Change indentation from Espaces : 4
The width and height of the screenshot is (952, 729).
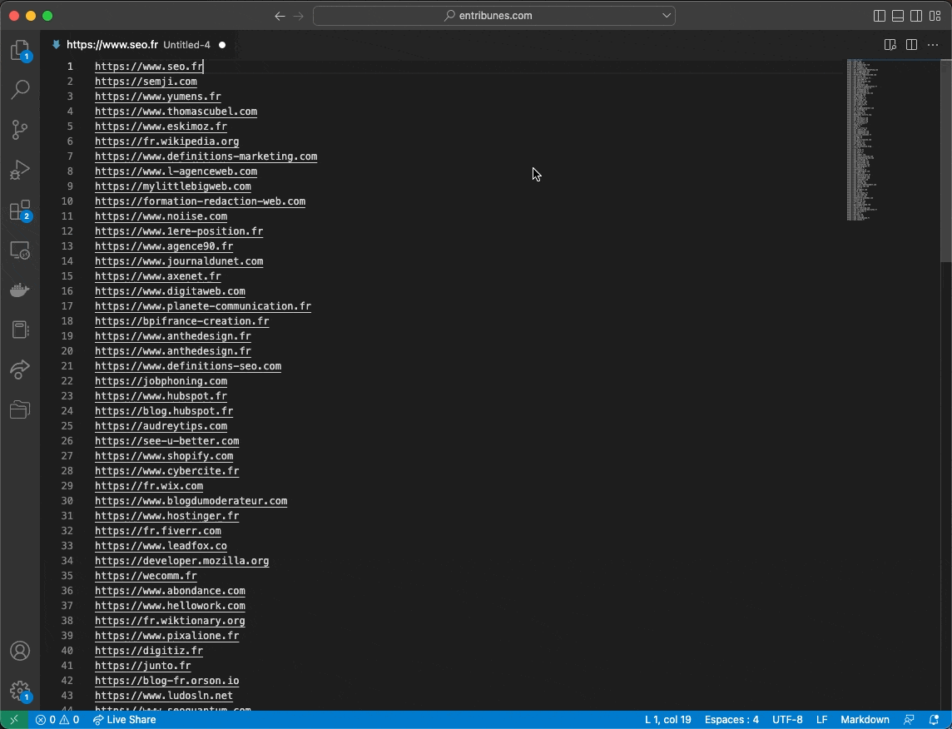click(731, 720)
